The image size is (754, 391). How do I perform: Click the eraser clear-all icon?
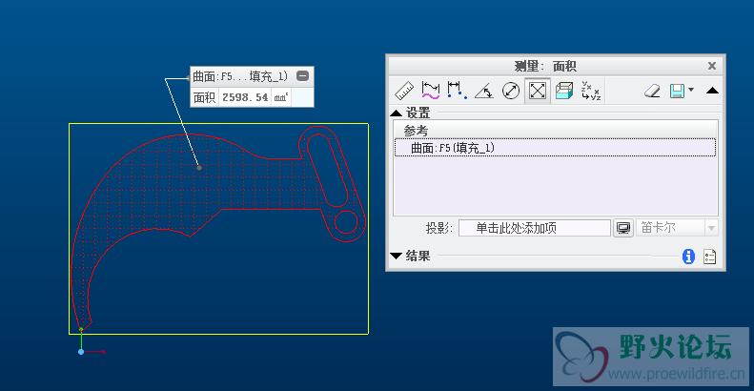tap(652, 91)
